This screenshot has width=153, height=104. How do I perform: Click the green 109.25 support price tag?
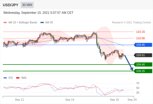(x=143, y=71)
